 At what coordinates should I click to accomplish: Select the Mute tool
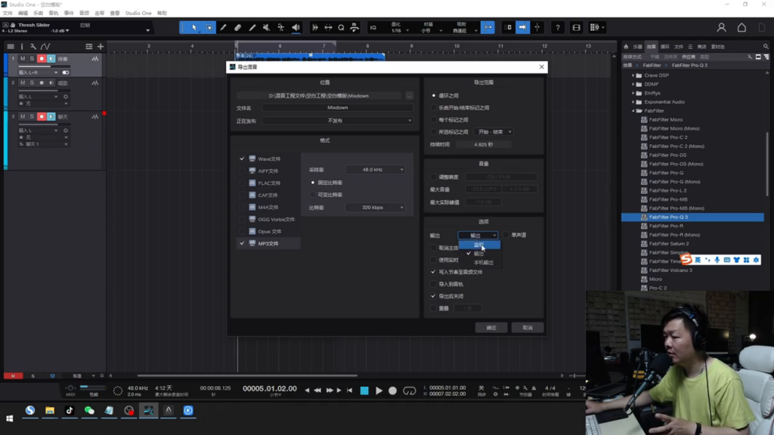[267, 28]
